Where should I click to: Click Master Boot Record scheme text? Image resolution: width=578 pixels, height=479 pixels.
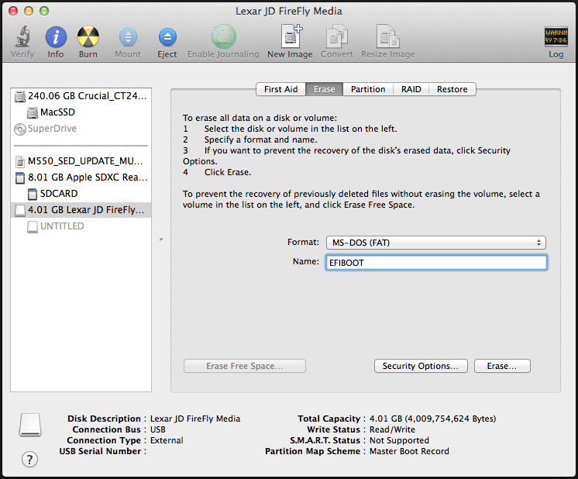coord(409,451)
